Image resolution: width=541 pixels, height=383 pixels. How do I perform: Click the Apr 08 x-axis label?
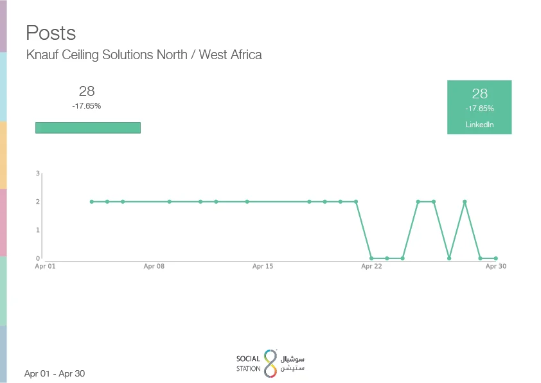[x=154, y=266]
